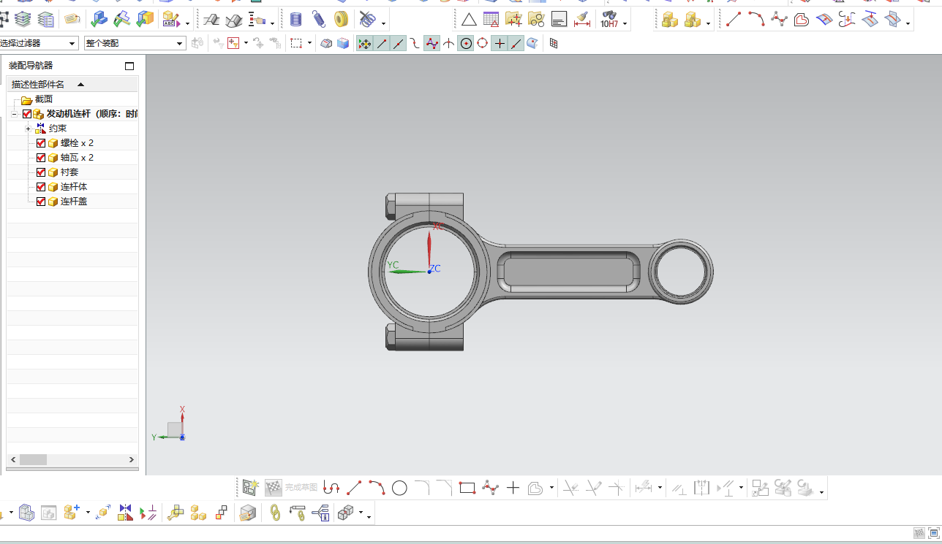The width and height of the screenshot is (942, 544).
Task: Click the sketch profile curve tool
Action: click(331, 488)
